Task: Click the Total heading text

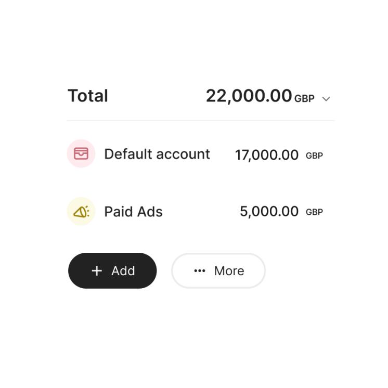Action: click(x=88, y=96)
